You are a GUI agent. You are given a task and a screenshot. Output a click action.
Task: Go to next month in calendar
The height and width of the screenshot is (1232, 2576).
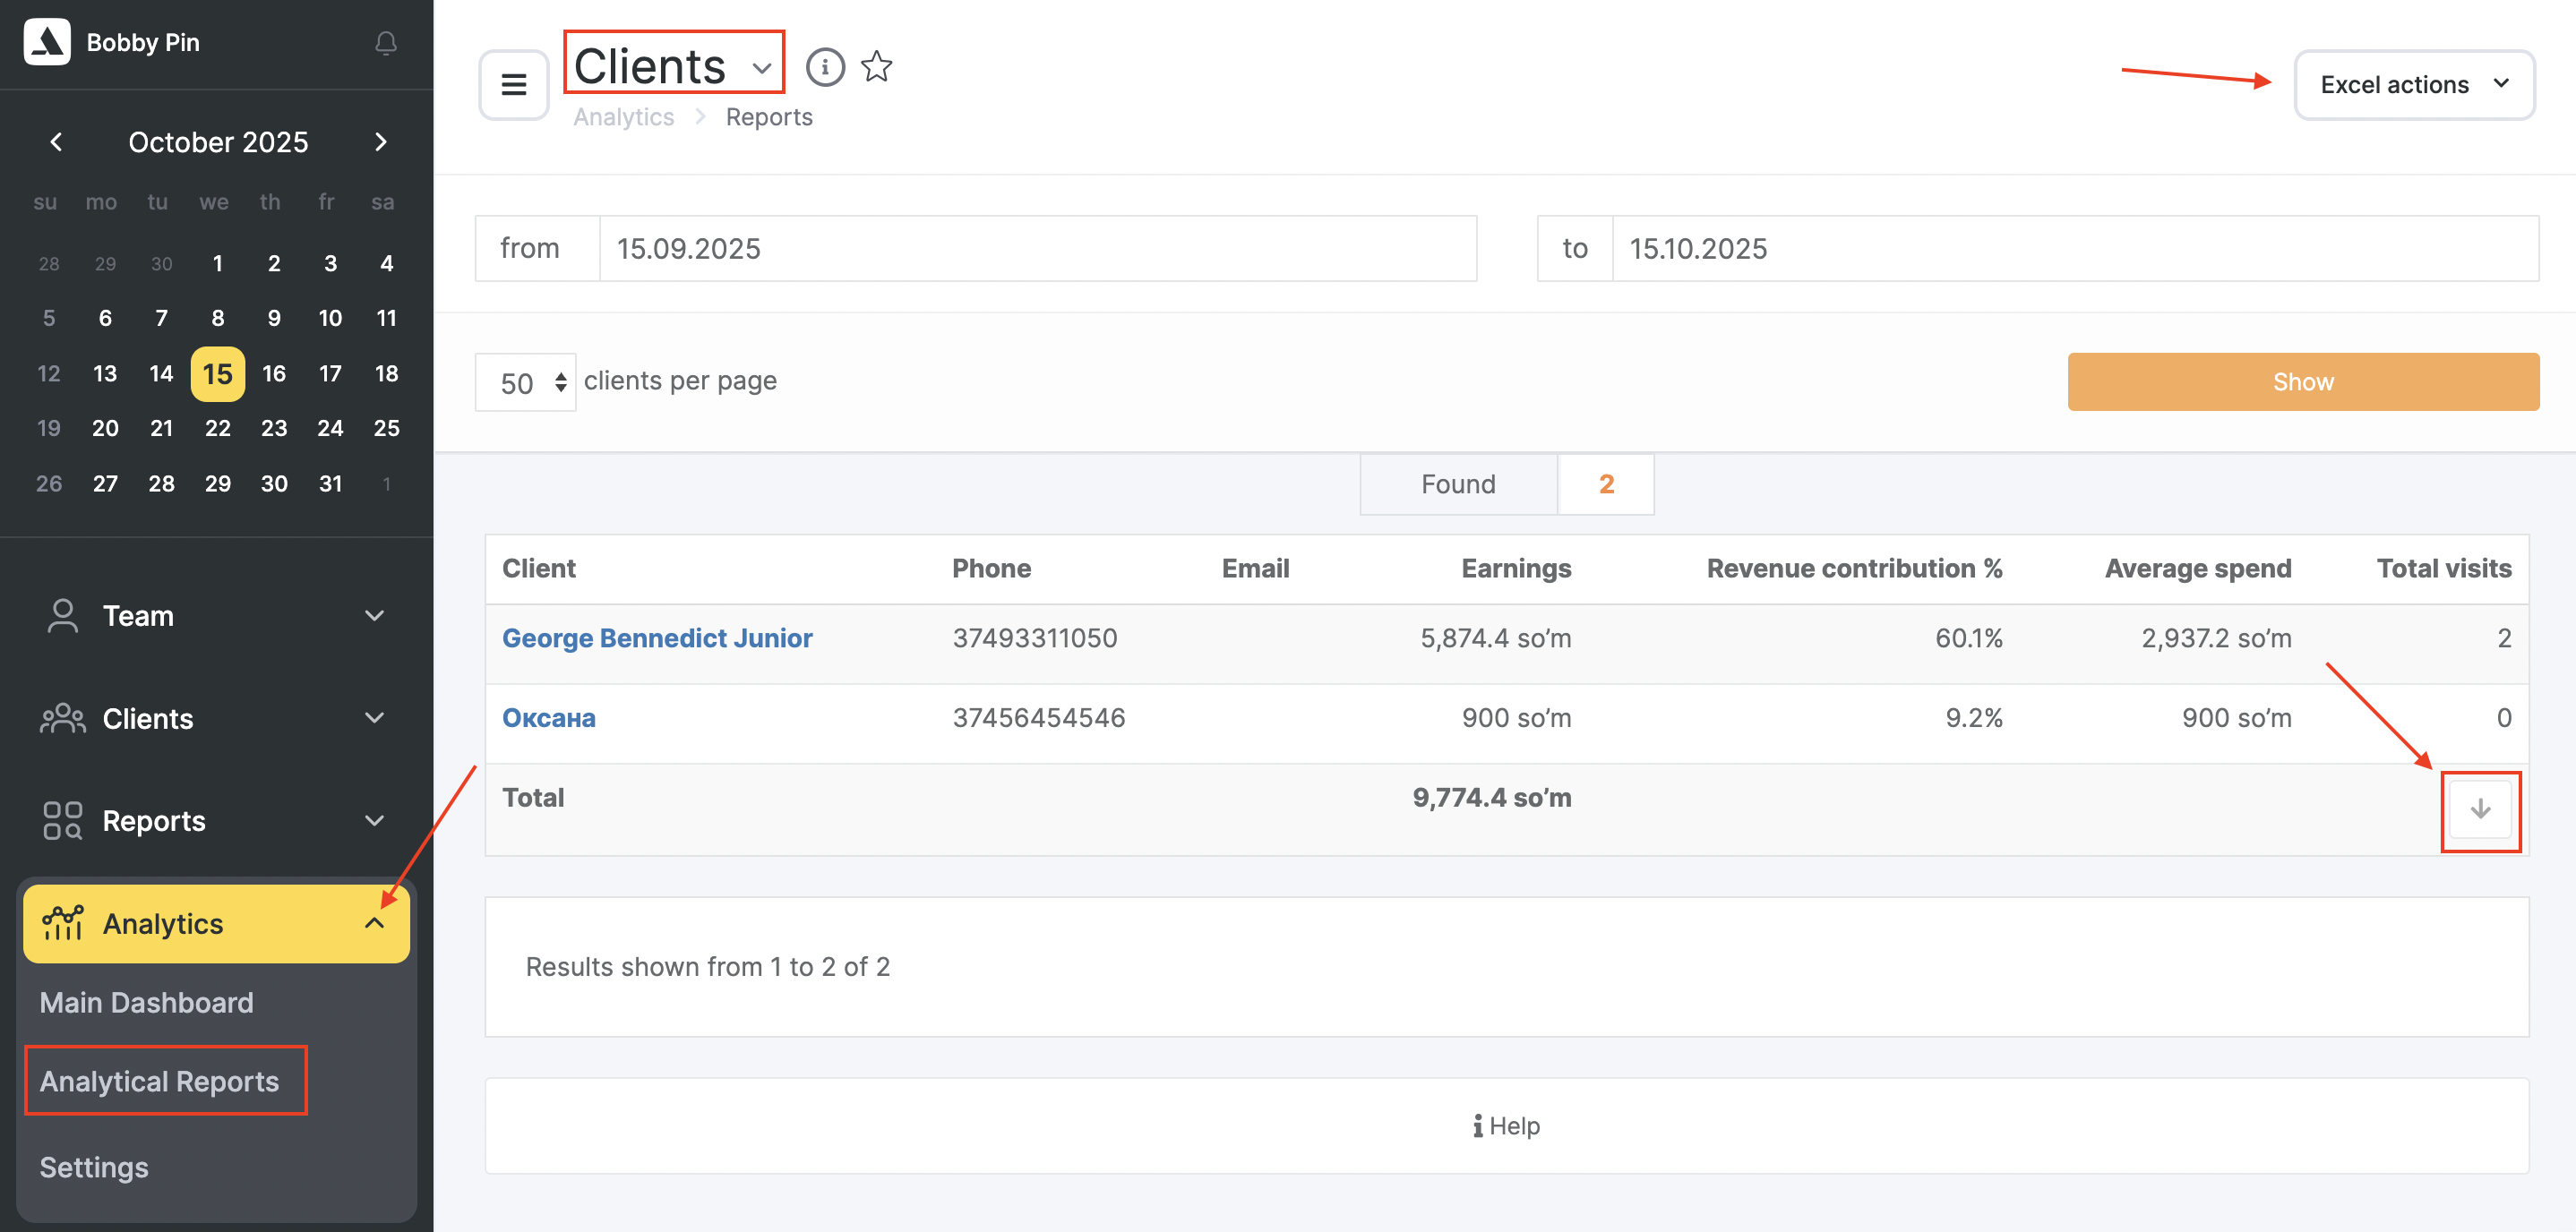[x=381, y=142]
